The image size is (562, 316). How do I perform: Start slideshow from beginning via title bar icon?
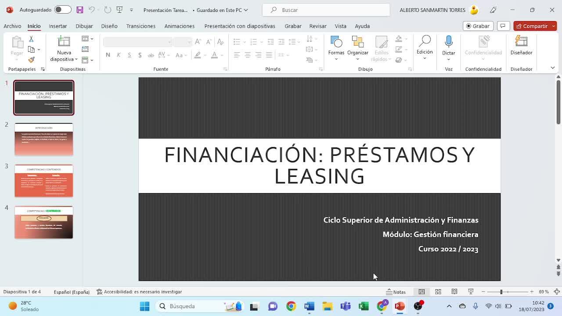click(119, 10)
